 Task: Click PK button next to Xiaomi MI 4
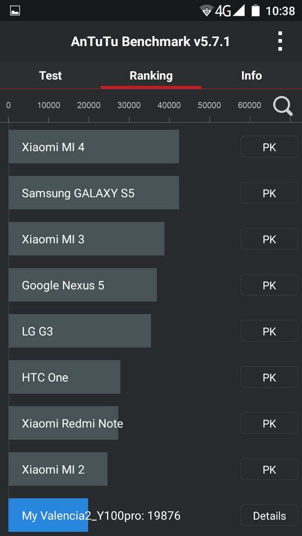(269, 146)
